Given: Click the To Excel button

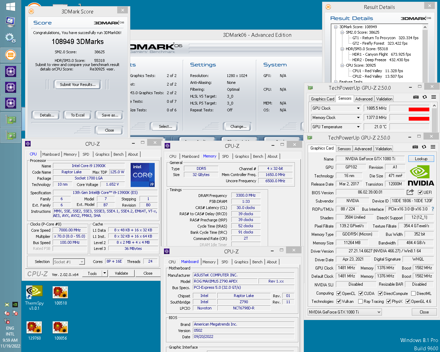Looking at the screenshot, I should pos(78,115).
